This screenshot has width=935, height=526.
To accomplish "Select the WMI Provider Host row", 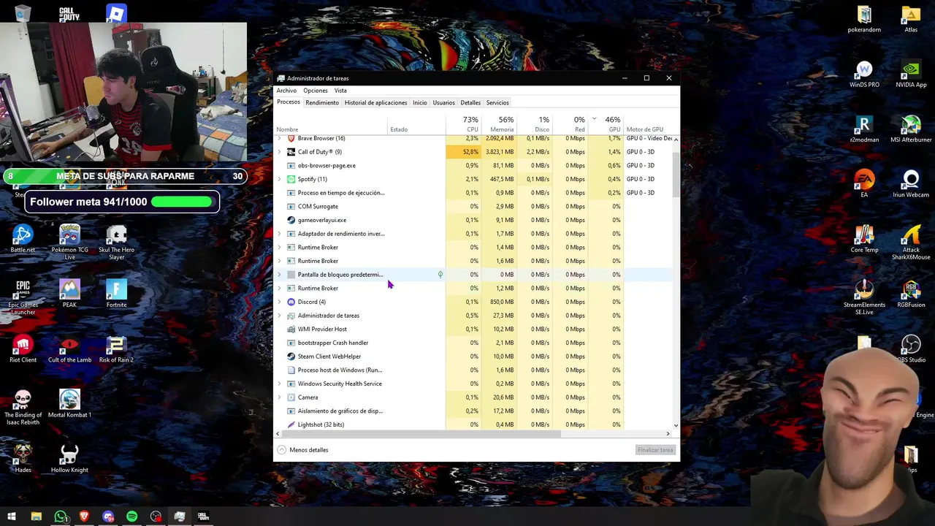I will (473, 329).
